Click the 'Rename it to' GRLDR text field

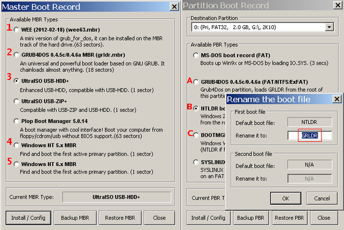point(310,136)
